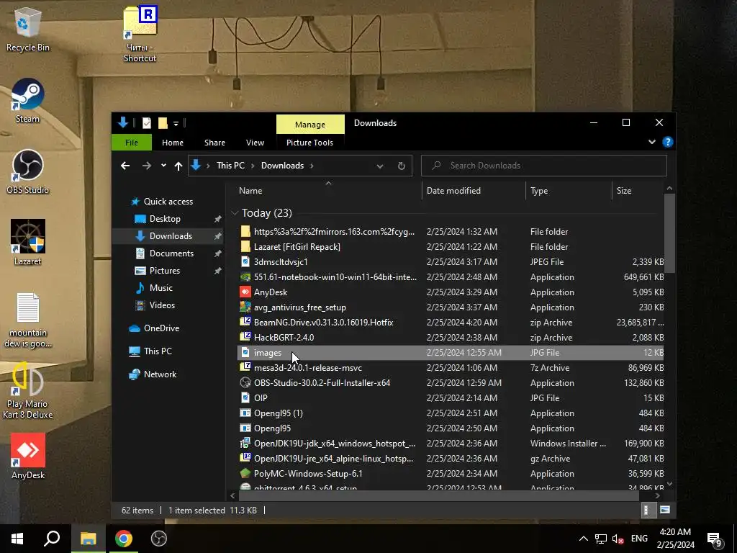Image resolution: width=737 pixels, height=553 pixels.
Task: Click the Search Downloads field
Action: [544, 166]
